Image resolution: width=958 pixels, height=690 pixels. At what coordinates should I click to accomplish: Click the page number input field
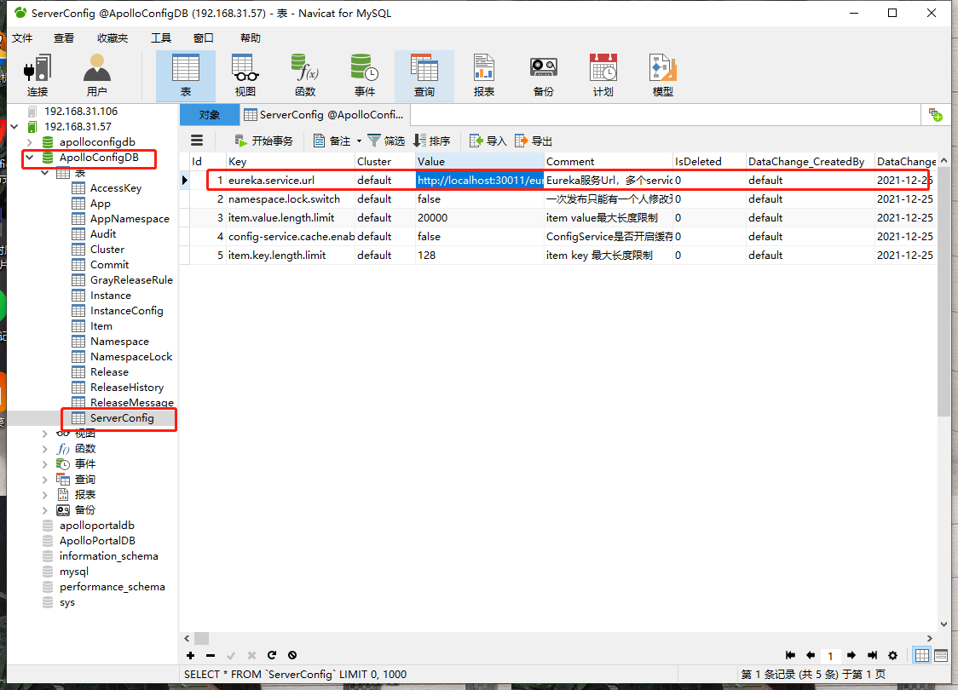click(830, 656)
